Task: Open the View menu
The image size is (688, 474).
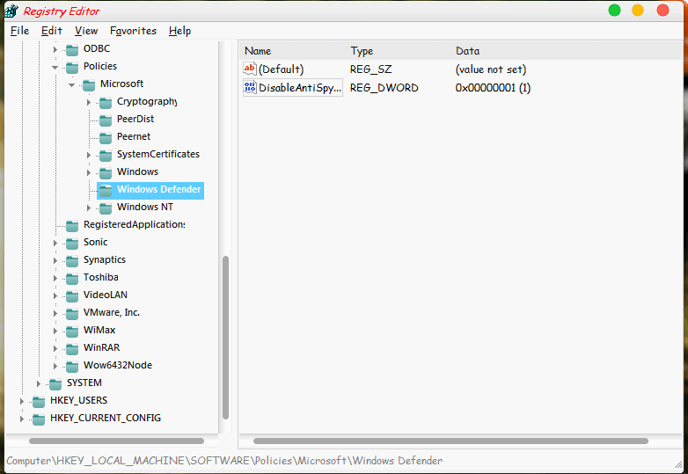Action: tap(86, 31)
